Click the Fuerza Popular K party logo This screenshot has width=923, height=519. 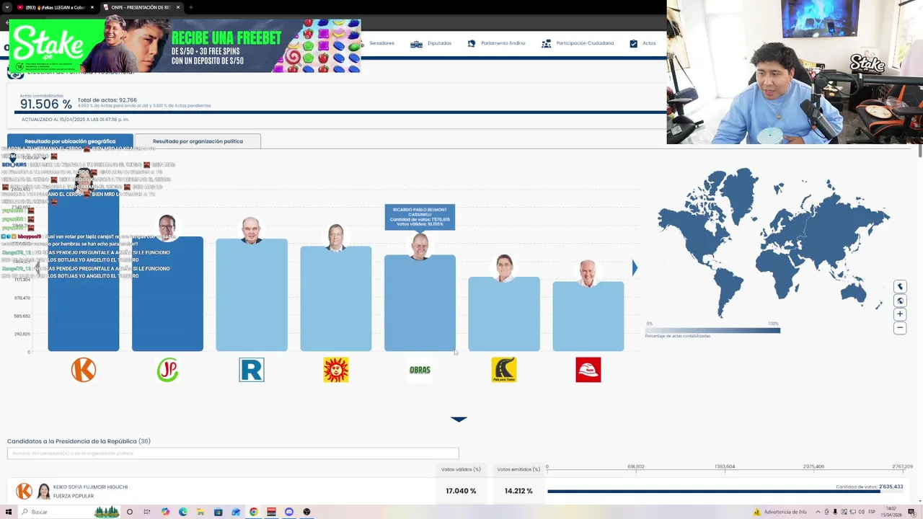tap(84, 370)
